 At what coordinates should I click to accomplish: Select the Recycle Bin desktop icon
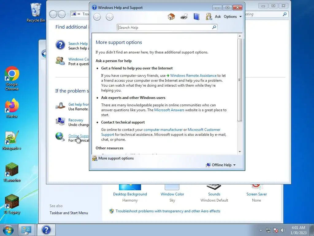click(36, 12)
